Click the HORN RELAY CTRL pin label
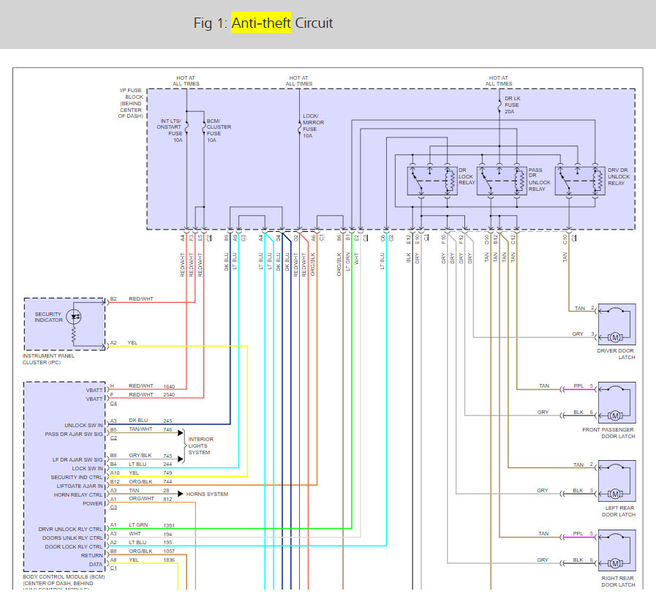This screenshot has height=602, width=656. [x=78, y=495]
